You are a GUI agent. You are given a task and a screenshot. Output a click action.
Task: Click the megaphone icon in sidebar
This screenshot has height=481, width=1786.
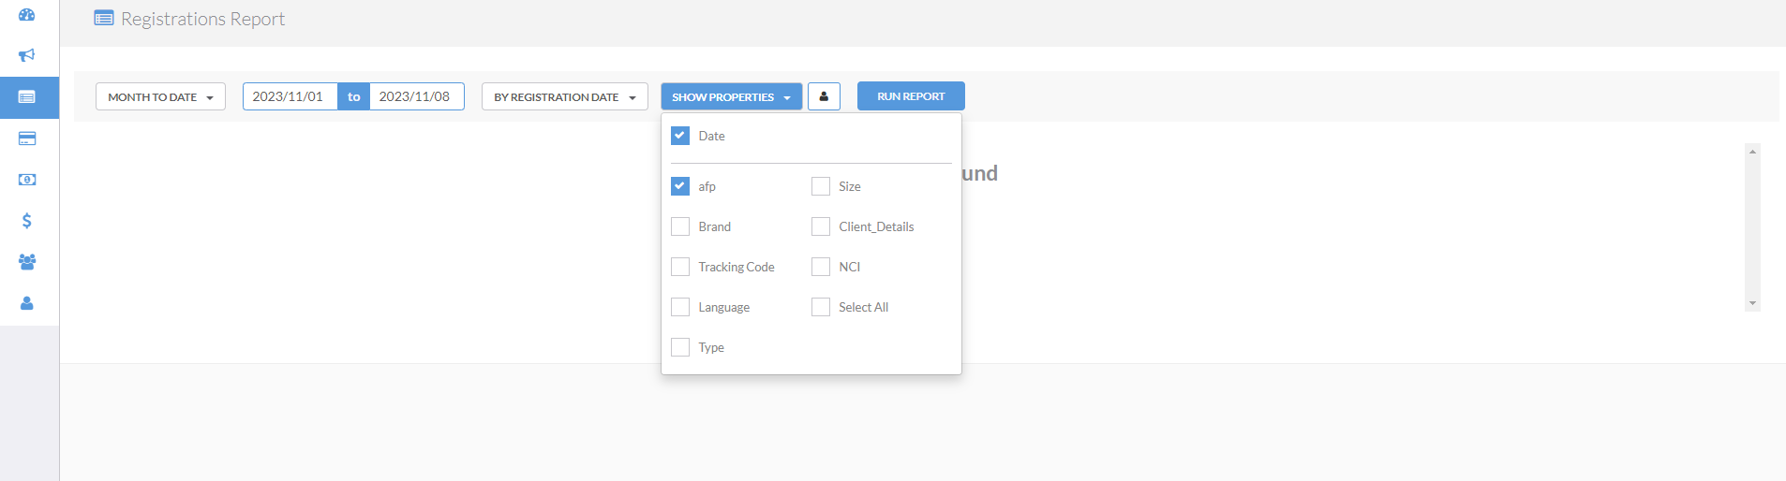point(27,55)
